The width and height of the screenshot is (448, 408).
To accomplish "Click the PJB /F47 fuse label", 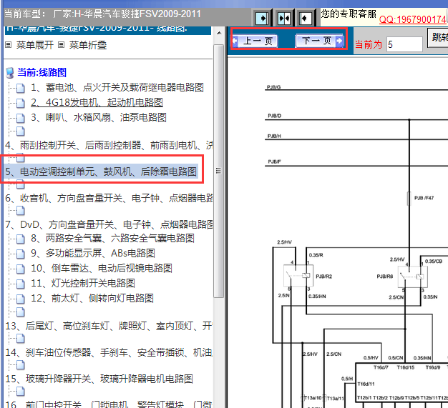I will [x=424, y=198].
